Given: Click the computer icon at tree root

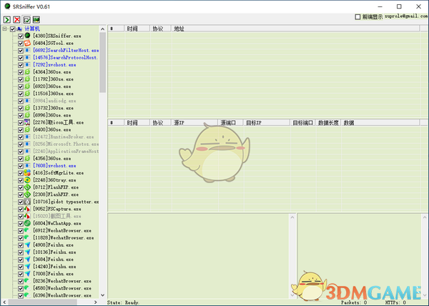Looking at the screenshot, I should coord(19,29).
